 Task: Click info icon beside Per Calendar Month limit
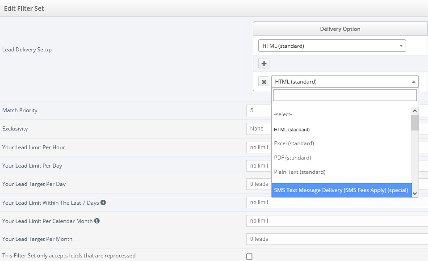97,221
